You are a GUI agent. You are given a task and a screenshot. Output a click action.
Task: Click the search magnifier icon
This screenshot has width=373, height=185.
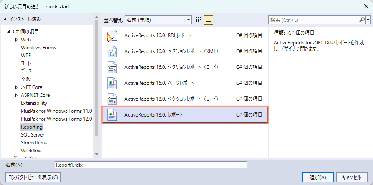(362, 20)
